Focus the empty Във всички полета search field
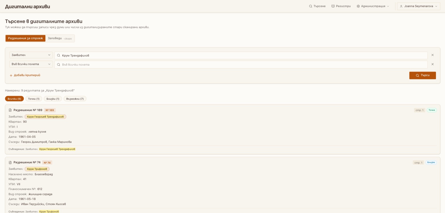445x213 pixels. click(241, 64)
